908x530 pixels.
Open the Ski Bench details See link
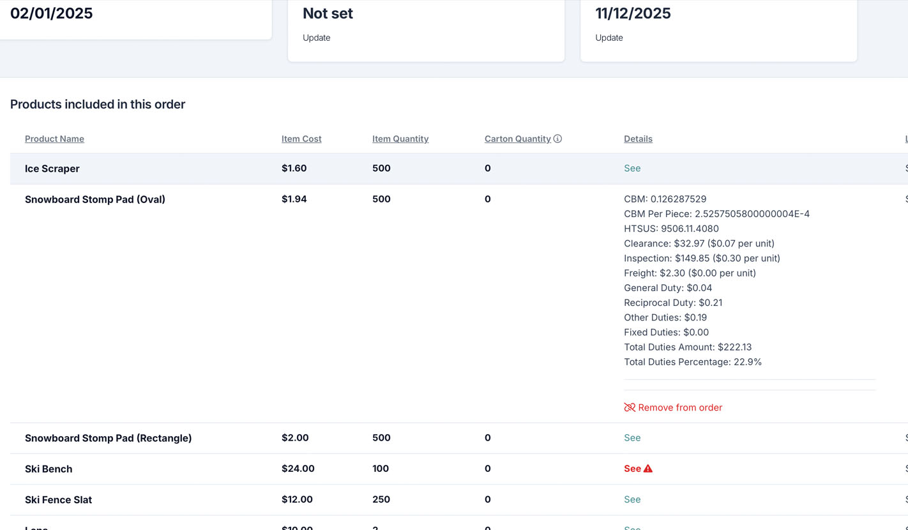(632, 469)
